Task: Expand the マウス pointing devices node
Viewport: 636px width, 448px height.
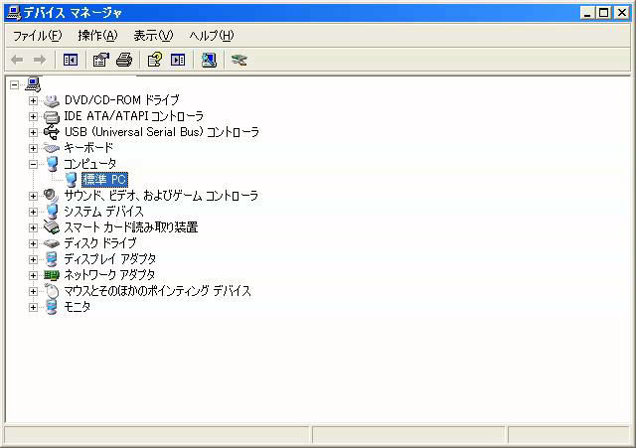Action: pyautogui.click(x=33, y=291)
